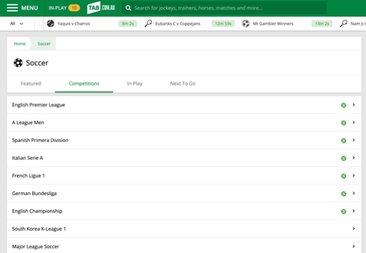
Task: Open Eubanks C v Coppejans match
Action: [190, 24]
